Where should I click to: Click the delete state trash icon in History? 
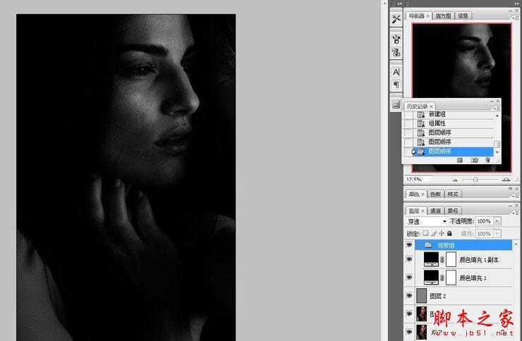click(487, 160)
